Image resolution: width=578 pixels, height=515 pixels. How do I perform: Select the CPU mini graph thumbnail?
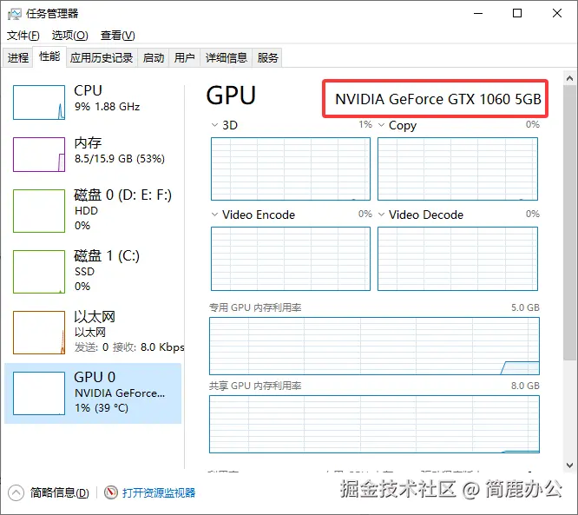pos(39,102)
